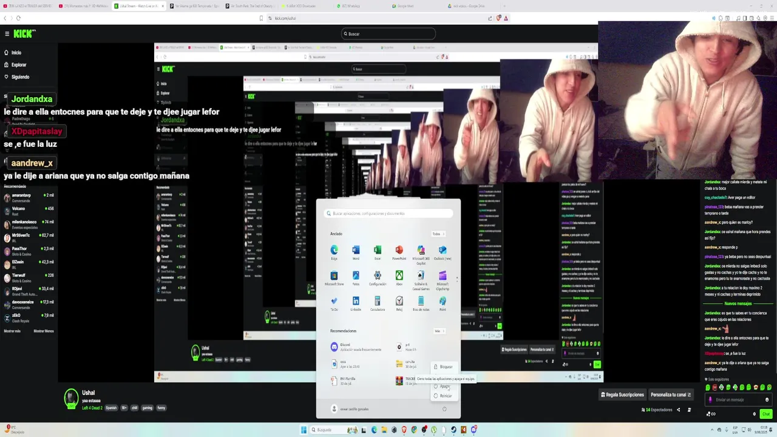
Task: Open Excel from Start menu pinned apps
Action: click(x=378, y=252)
